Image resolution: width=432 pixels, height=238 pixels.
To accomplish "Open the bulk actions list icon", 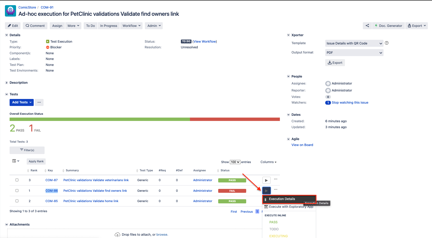I will [16, 161].
